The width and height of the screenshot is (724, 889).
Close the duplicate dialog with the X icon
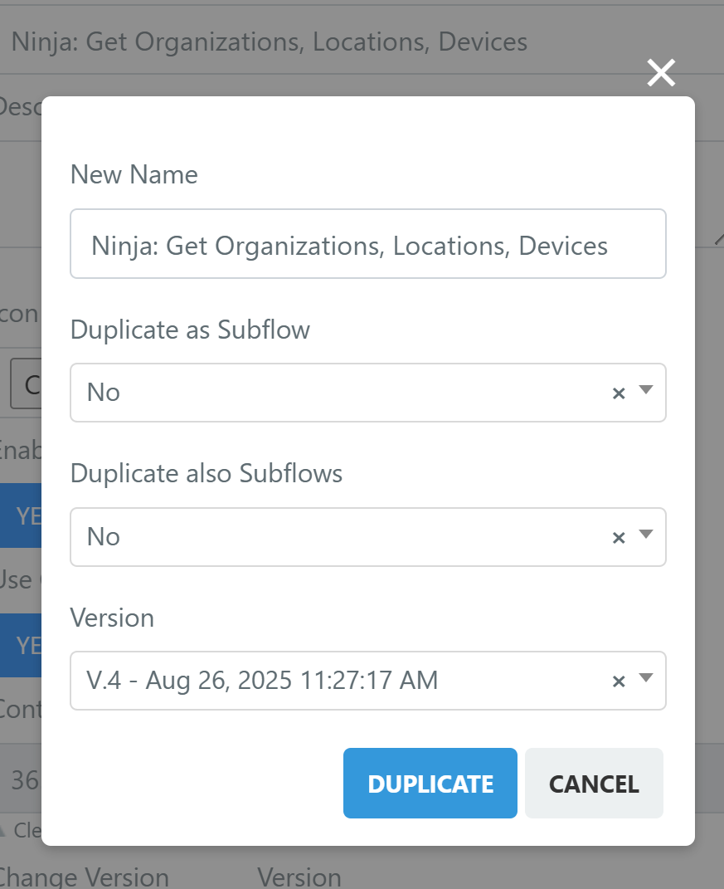point(661,72)
